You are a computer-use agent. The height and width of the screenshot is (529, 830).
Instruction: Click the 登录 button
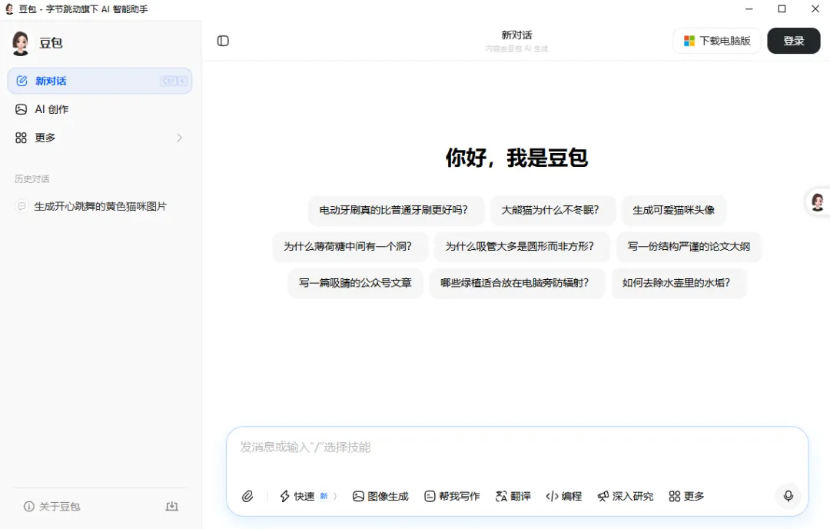tap(793, 41)
